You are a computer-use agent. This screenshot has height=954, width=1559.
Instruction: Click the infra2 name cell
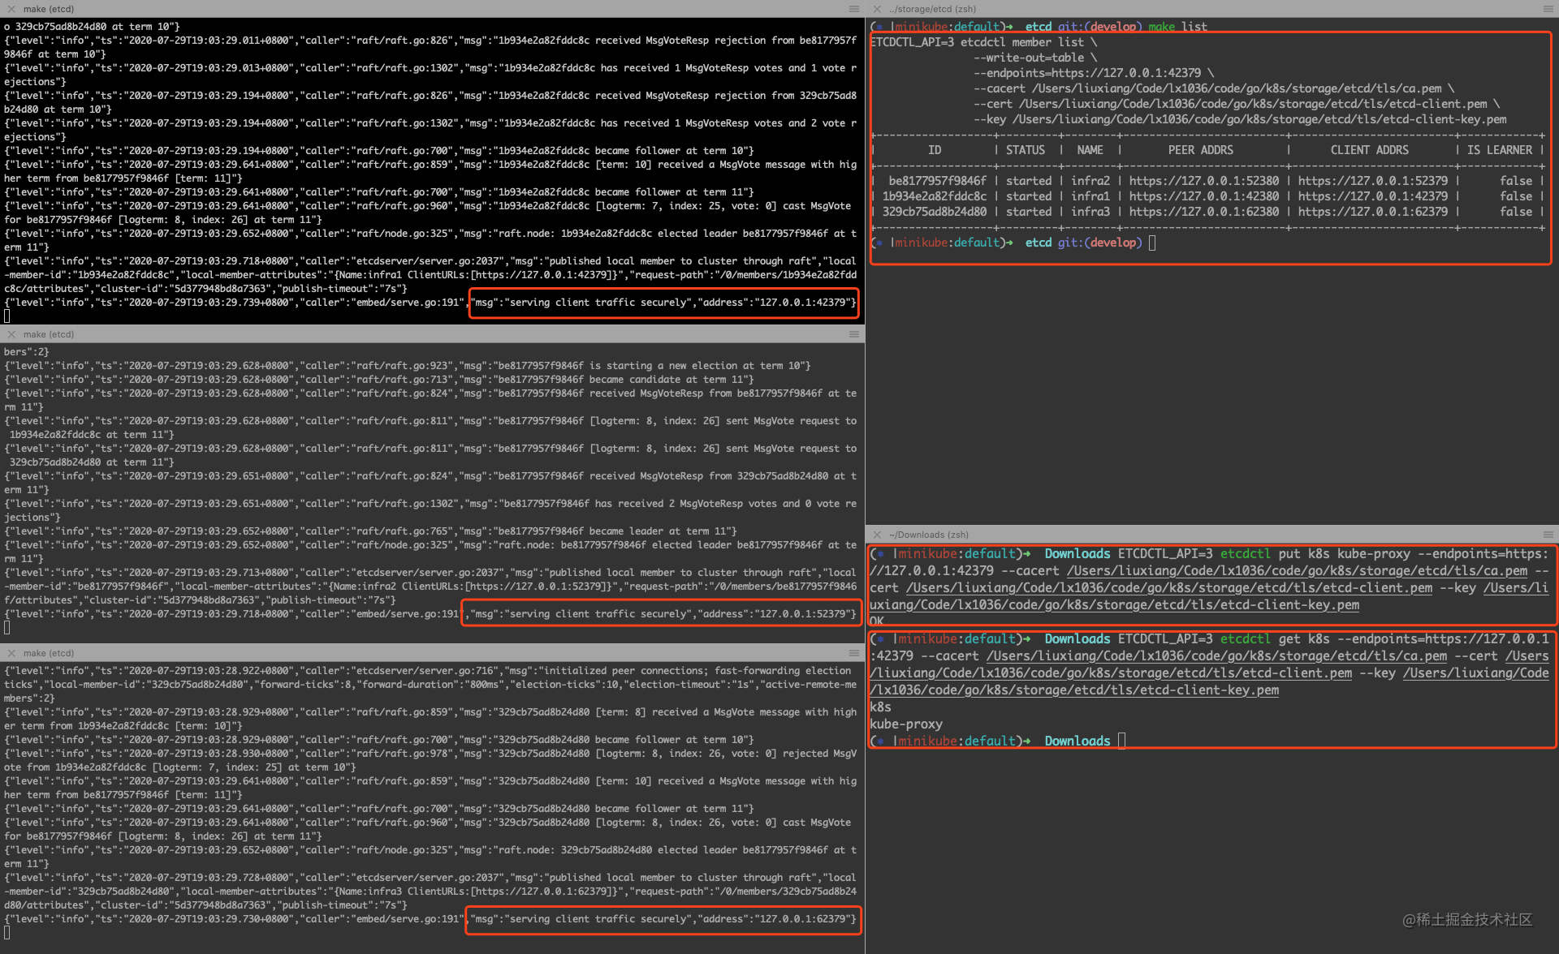(1090, 181)
